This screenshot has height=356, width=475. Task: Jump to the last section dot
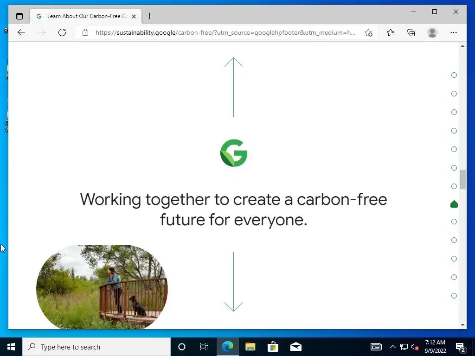(x=454, y=296)
